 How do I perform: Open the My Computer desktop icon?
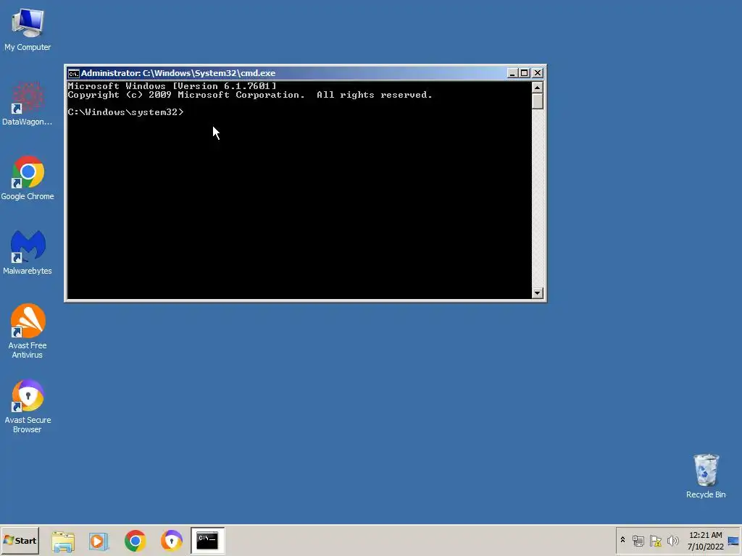28,29
